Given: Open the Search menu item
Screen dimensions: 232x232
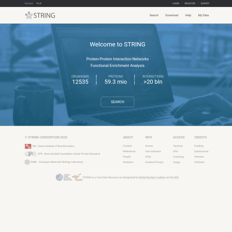Looking at the screenshot, I should point(154,15).
